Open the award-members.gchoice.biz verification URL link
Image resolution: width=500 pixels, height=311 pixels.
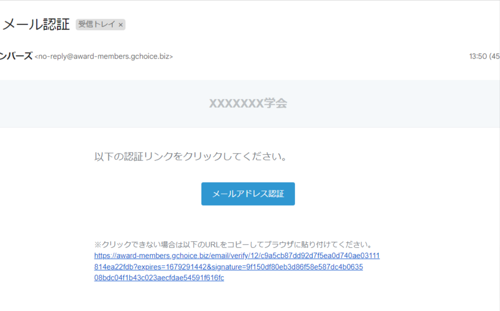coord(236,267)
